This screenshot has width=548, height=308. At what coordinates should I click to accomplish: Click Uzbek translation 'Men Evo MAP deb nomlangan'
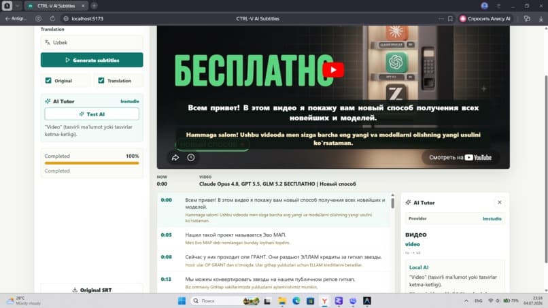237,243
